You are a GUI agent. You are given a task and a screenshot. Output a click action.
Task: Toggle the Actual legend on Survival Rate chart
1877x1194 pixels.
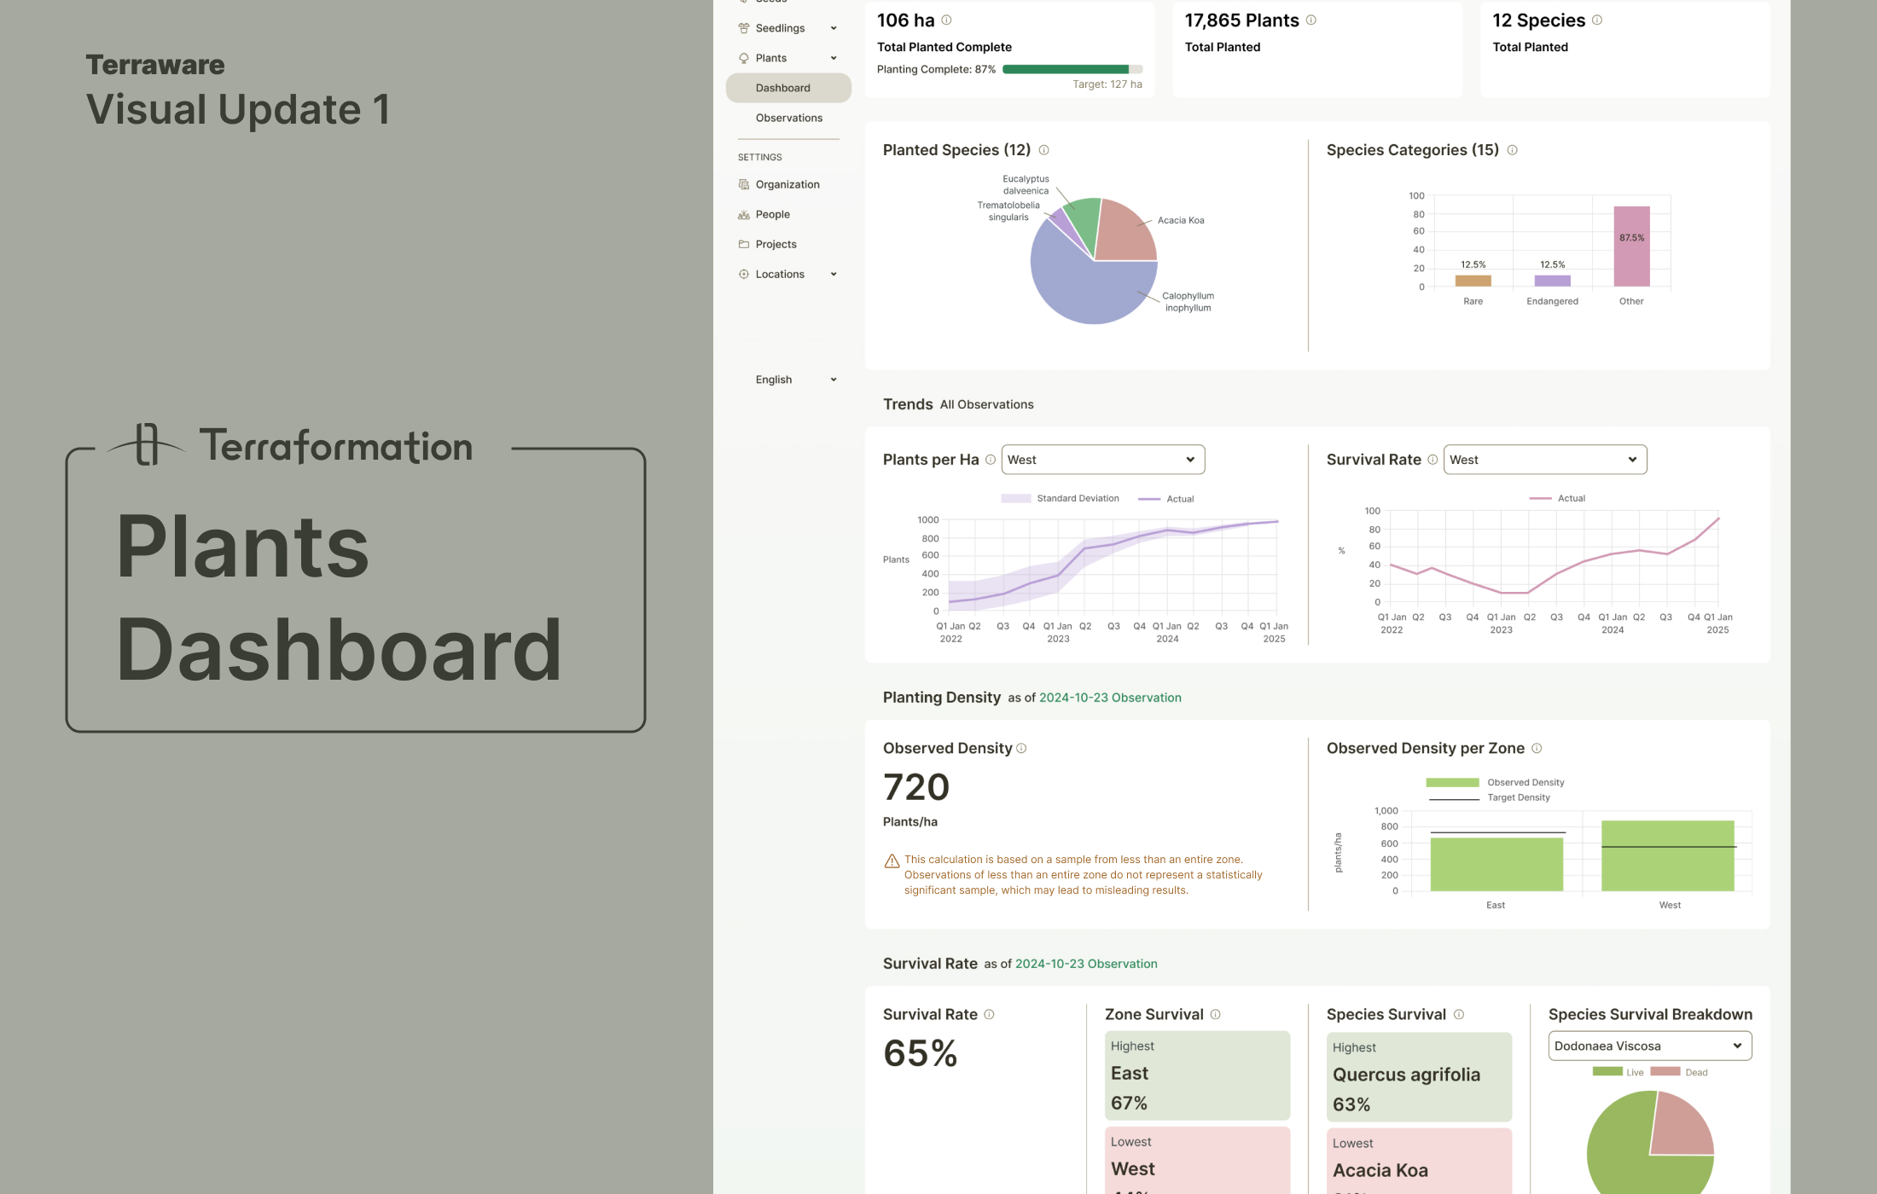[1559, 498]
